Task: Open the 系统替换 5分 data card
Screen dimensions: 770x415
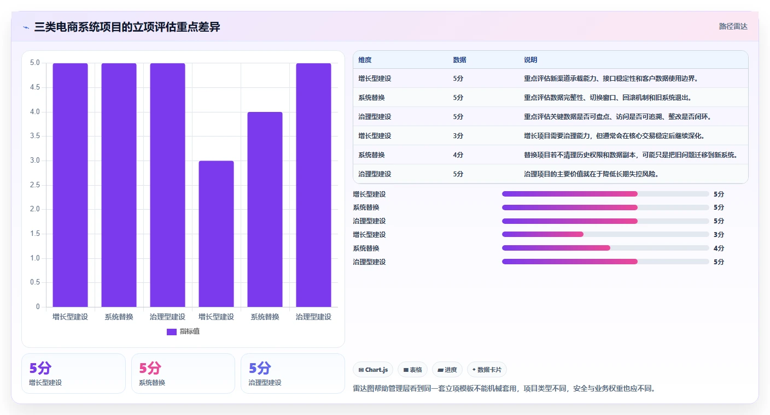Action: point(183,373)
